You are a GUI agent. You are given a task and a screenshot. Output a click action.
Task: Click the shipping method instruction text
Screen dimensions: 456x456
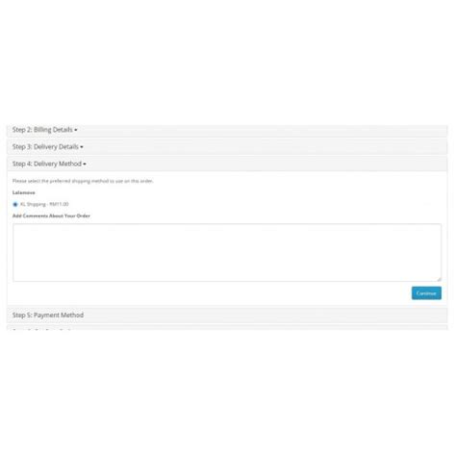coord(83,181)
